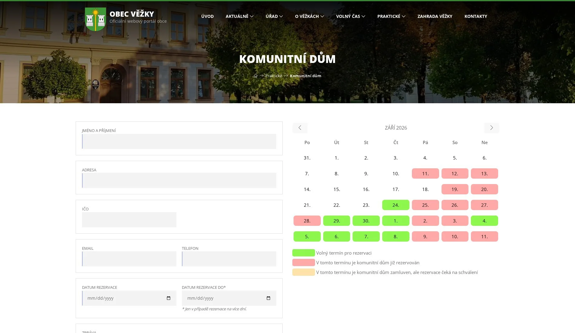The height and width of the screenshot is (333, 575).
Task: Expand the Aktuálně menu
Action: 240,16
